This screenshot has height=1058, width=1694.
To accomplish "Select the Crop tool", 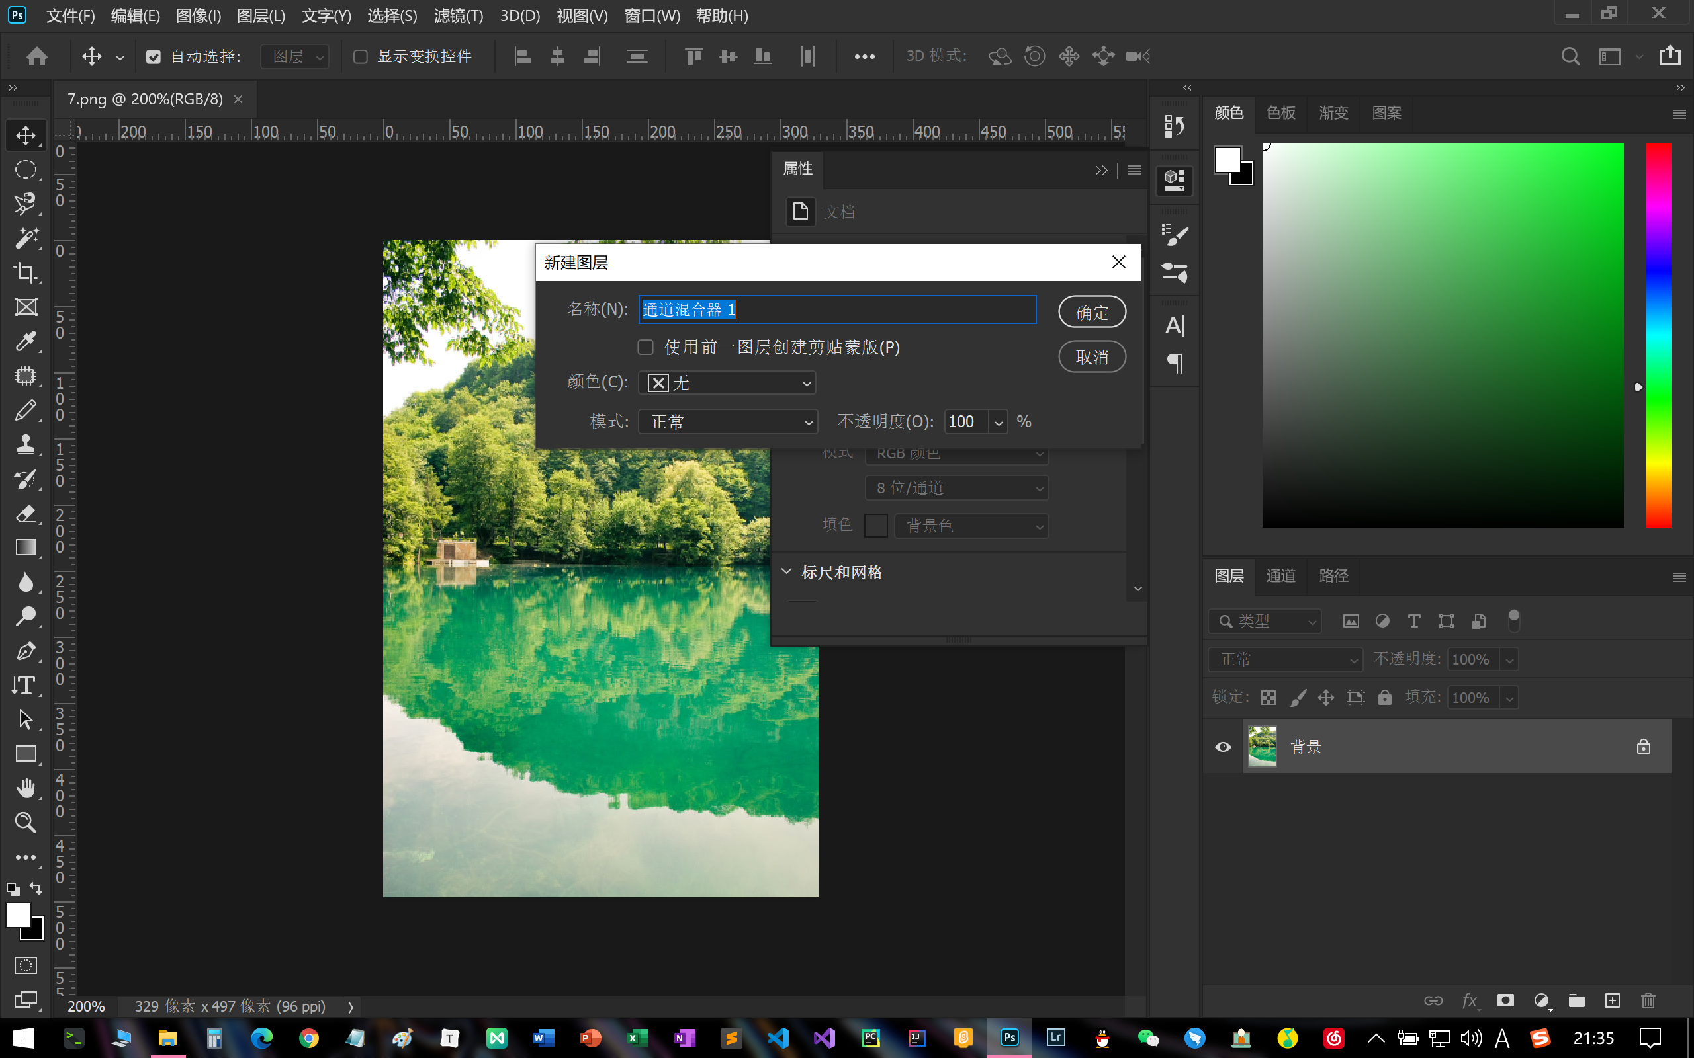I will click(x=26, y=272).
